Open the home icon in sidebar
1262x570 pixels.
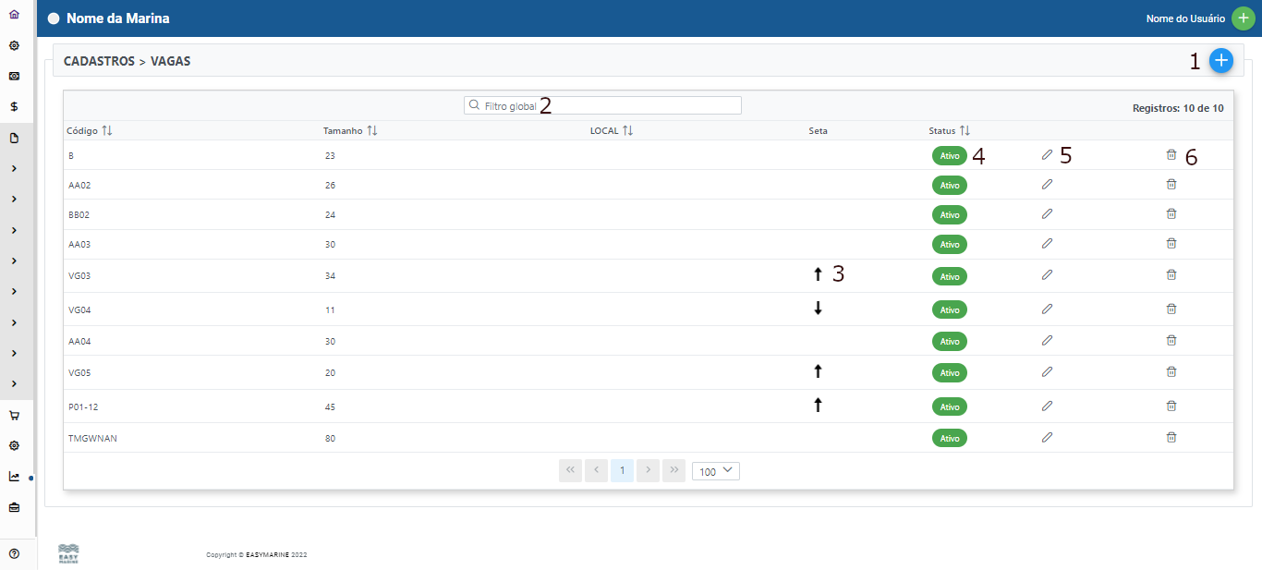(x=14, y=16)
